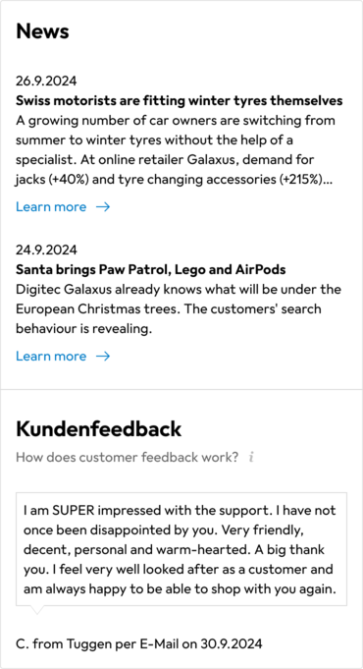Open the headline 'Santa brings Paw Patrol, Lego and AirPods'
Image resolution: width=363 pixels, height=669 pixels.
[151, 269]
